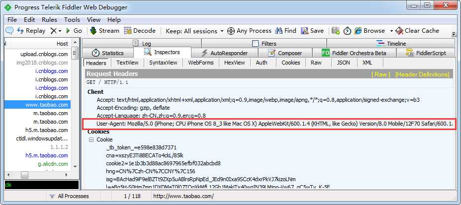
Task: Click the session list scroll down arrow
Action: click(x=75, y=166)
